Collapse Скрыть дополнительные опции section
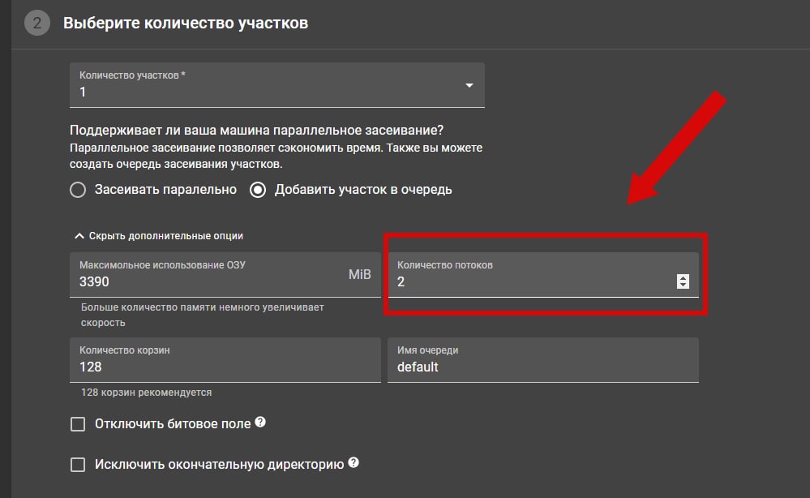 159,236
